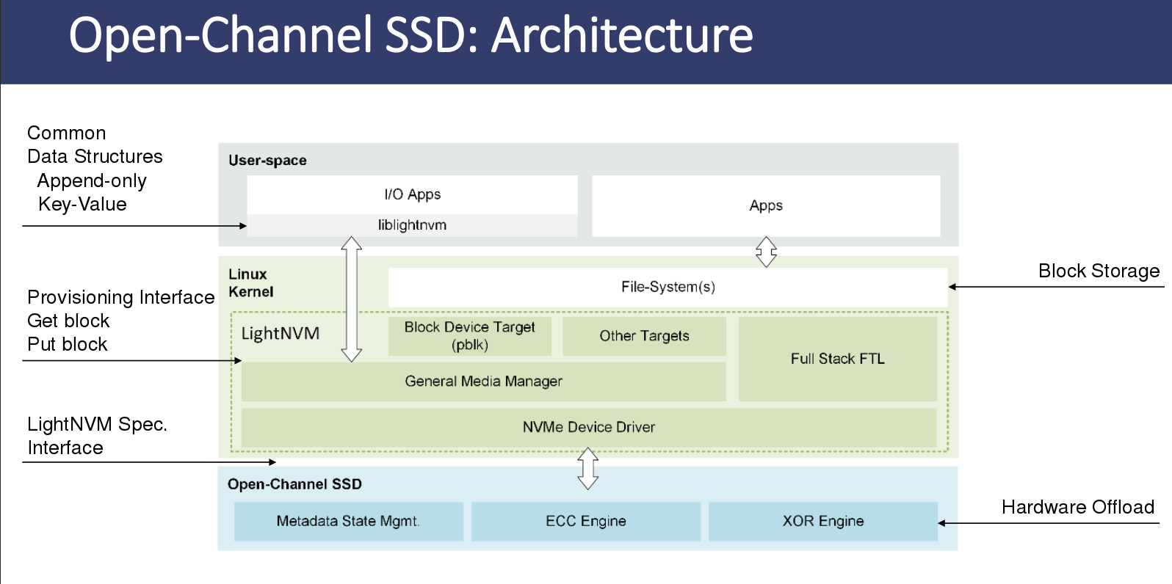Select the File-System(s) block
This screenshot has height=584, width=1172.
click(x=668, y=287)
